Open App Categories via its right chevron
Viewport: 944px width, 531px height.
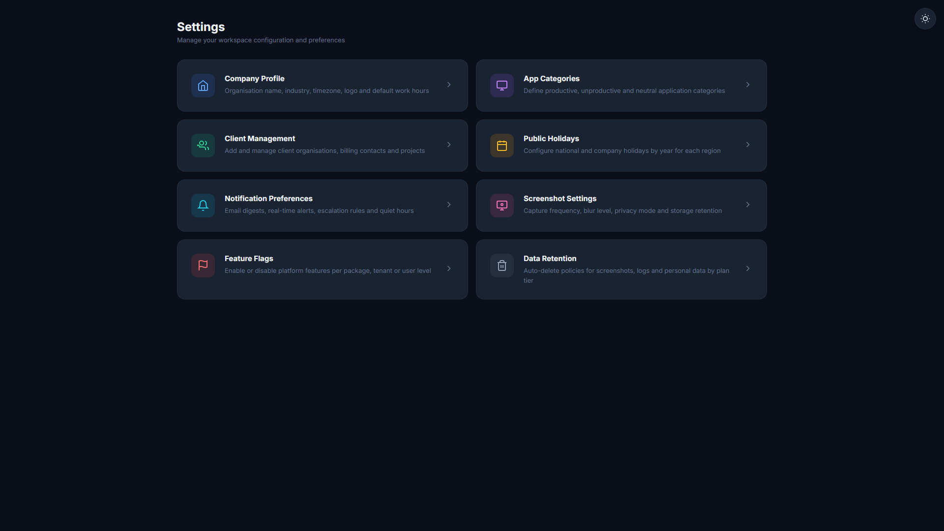(x=748, y=85)
